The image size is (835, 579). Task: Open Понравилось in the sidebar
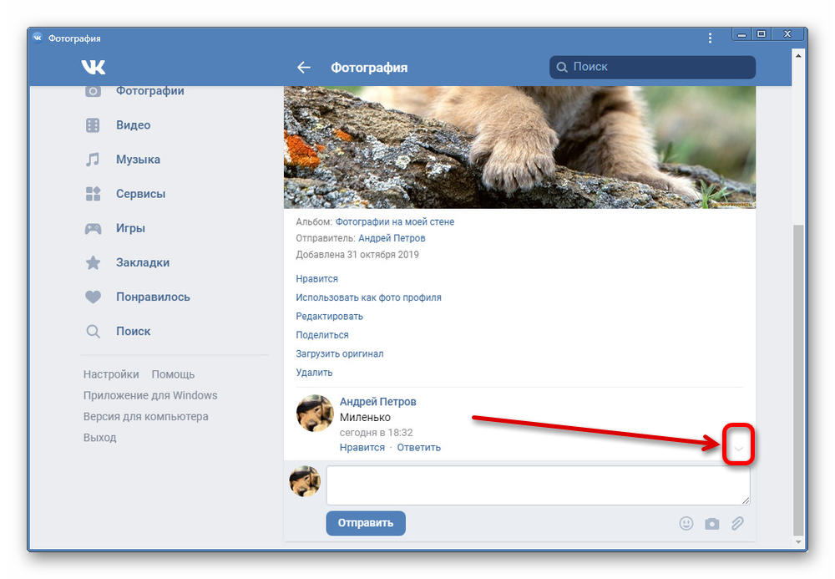pos(153,297)
